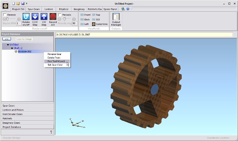
Task: Click the open folder icon
Action: click(x=18, y=3)
